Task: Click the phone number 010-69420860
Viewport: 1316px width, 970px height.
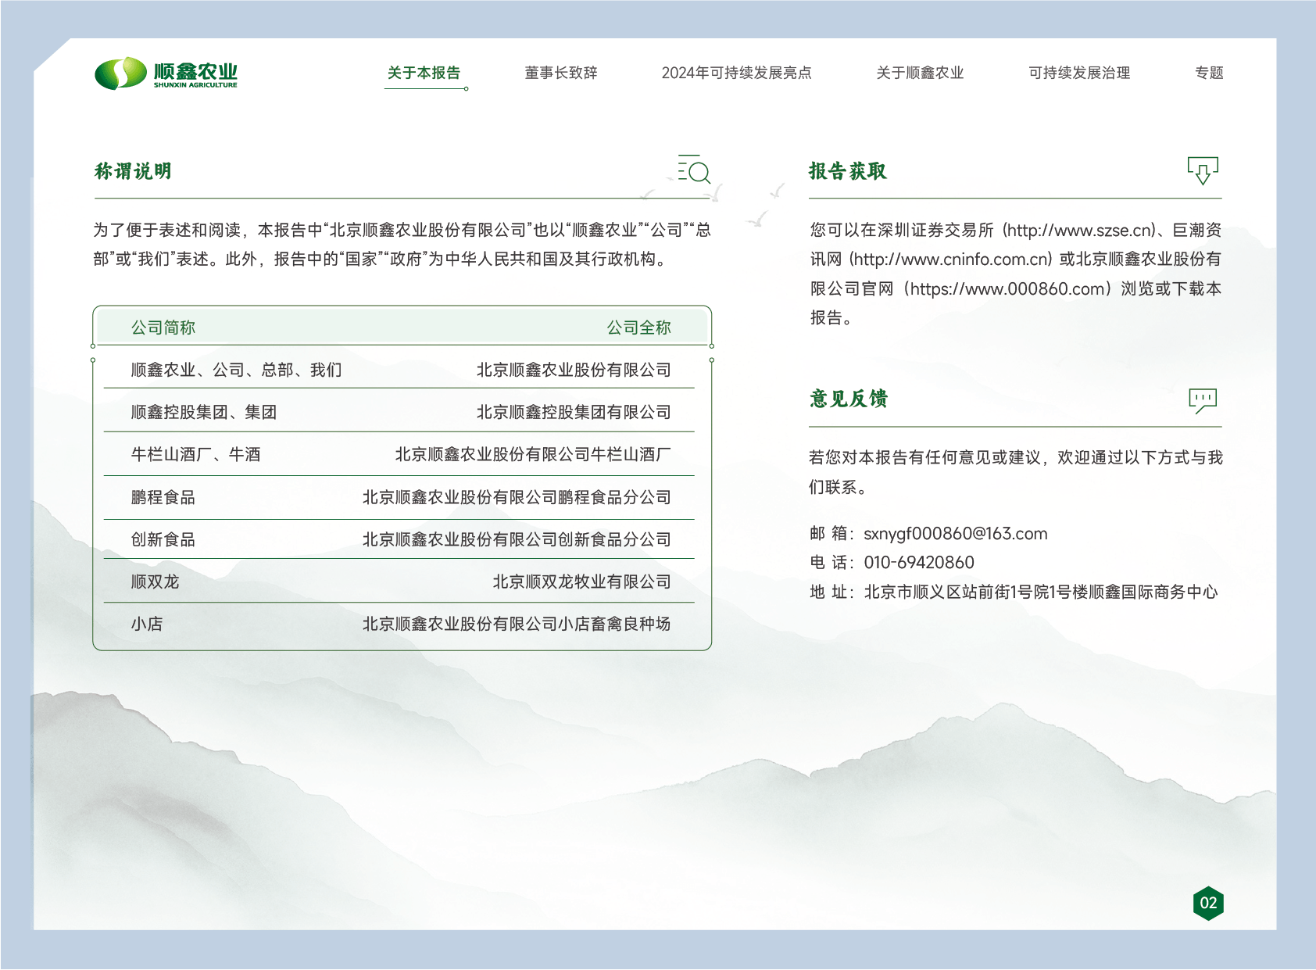Action: (919, 563)
